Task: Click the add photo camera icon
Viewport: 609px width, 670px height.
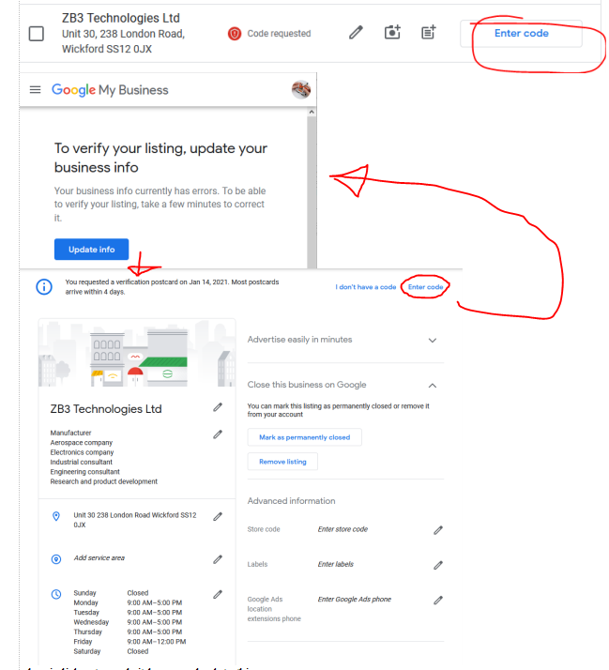Action: click(x=392, y=33)
